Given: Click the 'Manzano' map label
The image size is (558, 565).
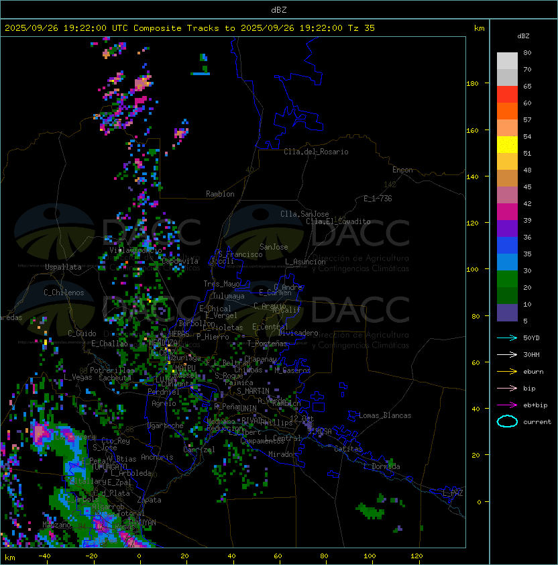Looking at the screenshot, I should 56,525.
